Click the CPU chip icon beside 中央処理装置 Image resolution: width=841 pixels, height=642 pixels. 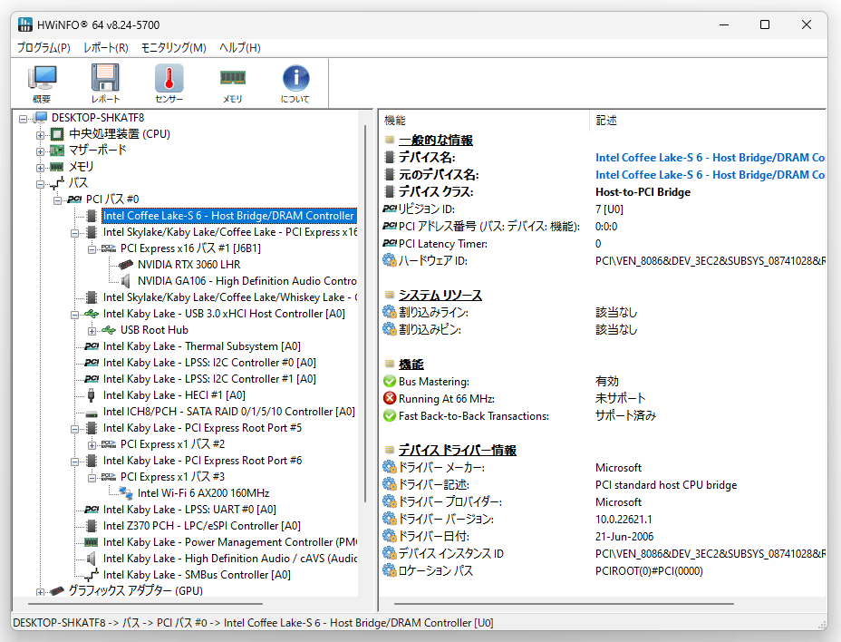pyautogui.click(x=57, y=133)
